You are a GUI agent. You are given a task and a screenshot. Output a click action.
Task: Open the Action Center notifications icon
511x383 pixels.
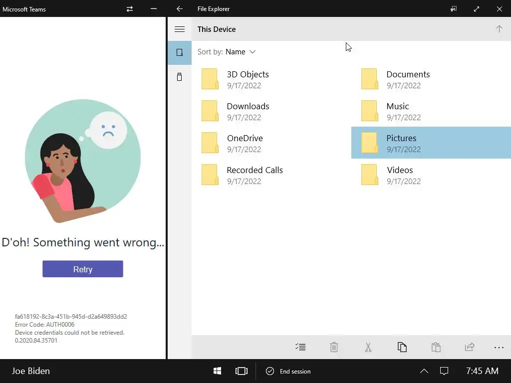point(444,371)
